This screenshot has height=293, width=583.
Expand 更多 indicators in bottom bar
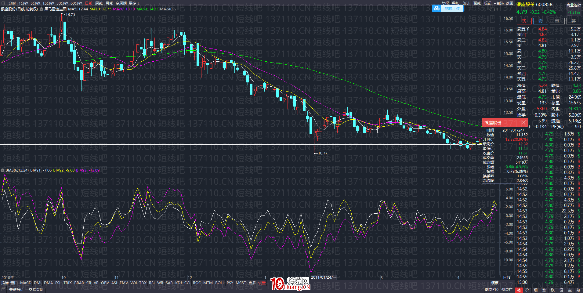click(x=252, y=283)
